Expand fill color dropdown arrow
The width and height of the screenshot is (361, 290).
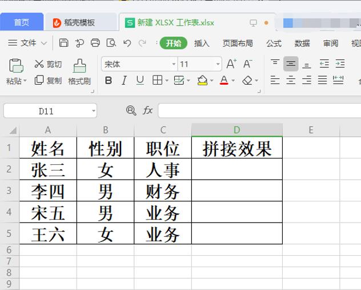tap(211, 81)
